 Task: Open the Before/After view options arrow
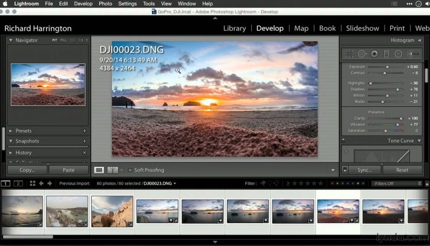point(122,170)
